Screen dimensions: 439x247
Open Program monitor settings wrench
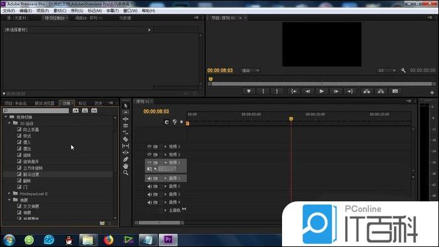coord(403,71)
